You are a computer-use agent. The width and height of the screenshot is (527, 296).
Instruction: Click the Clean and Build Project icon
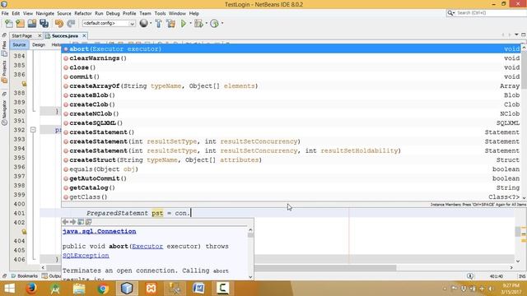(170, 24)
